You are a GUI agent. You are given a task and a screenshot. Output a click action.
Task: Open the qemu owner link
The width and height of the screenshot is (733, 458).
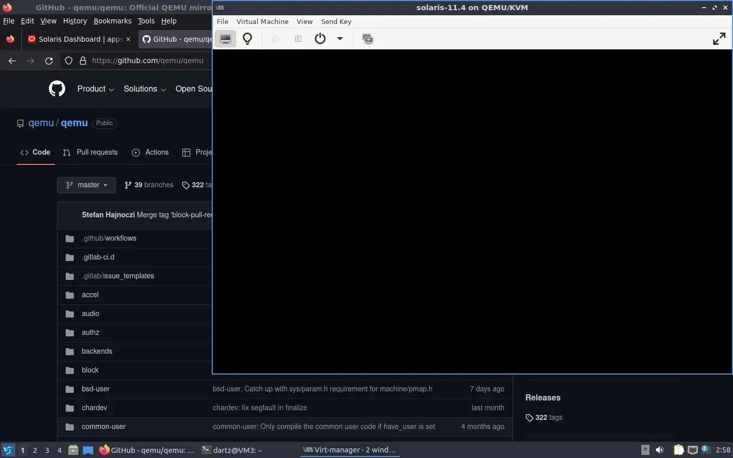pyautogui.click(x=41, y=123)
